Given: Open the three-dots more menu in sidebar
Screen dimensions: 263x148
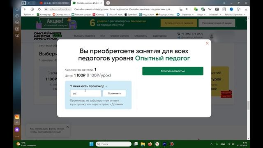Looking at the screenshot, I should coord(17,136).
